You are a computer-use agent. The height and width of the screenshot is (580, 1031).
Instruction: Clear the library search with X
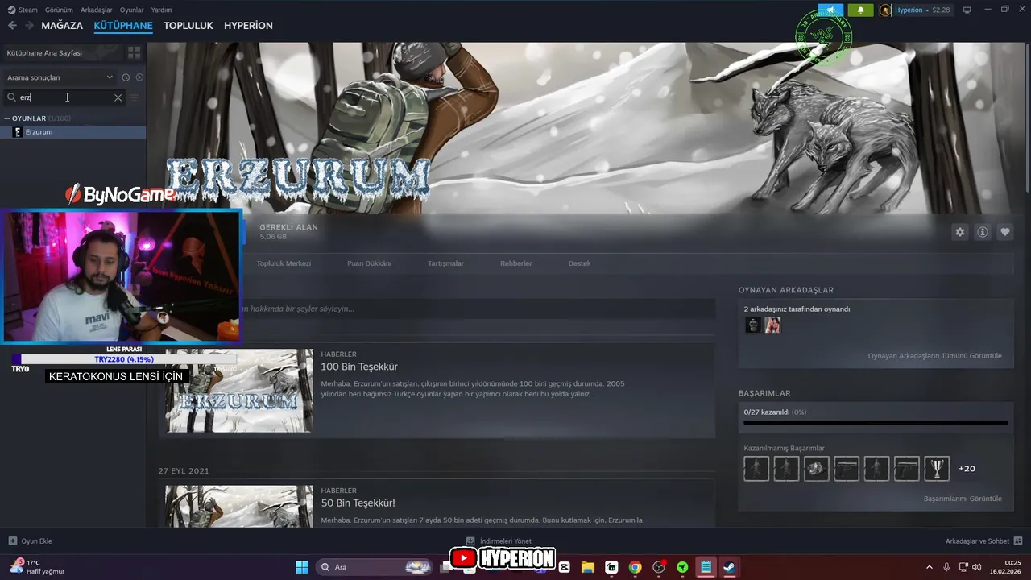118,97
